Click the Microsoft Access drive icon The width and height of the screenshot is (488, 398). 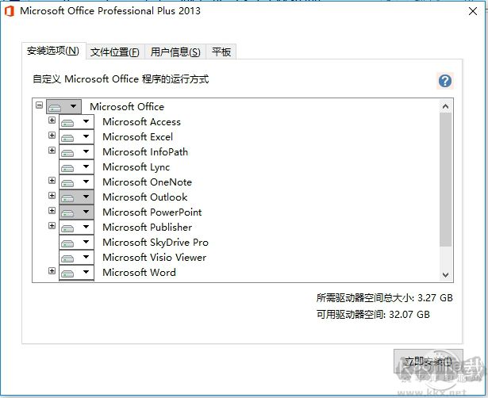point(68,122)
